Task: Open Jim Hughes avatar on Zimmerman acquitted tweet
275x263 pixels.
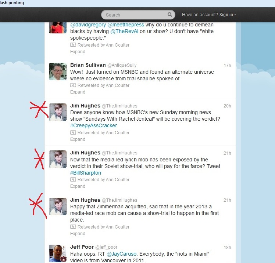Action: pos(58,207)
